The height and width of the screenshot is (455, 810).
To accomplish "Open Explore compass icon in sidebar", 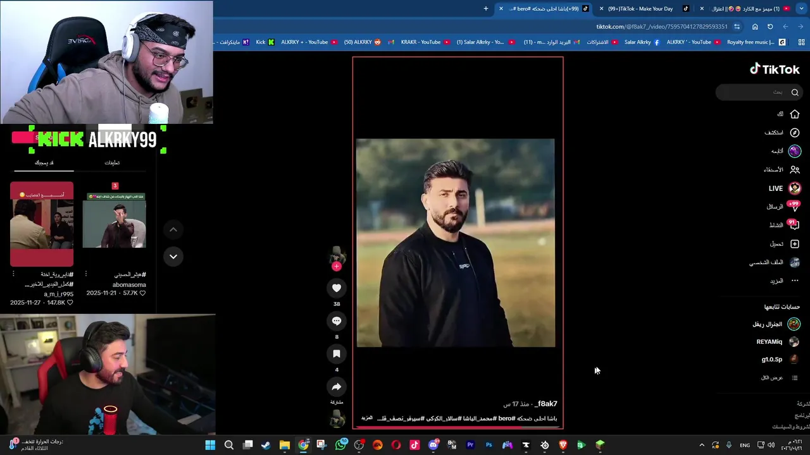I will coord(795,133).
